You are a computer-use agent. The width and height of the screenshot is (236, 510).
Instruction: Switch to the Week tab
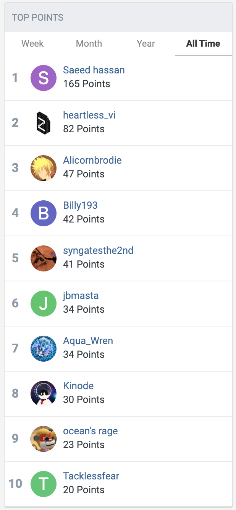point(32,44)
